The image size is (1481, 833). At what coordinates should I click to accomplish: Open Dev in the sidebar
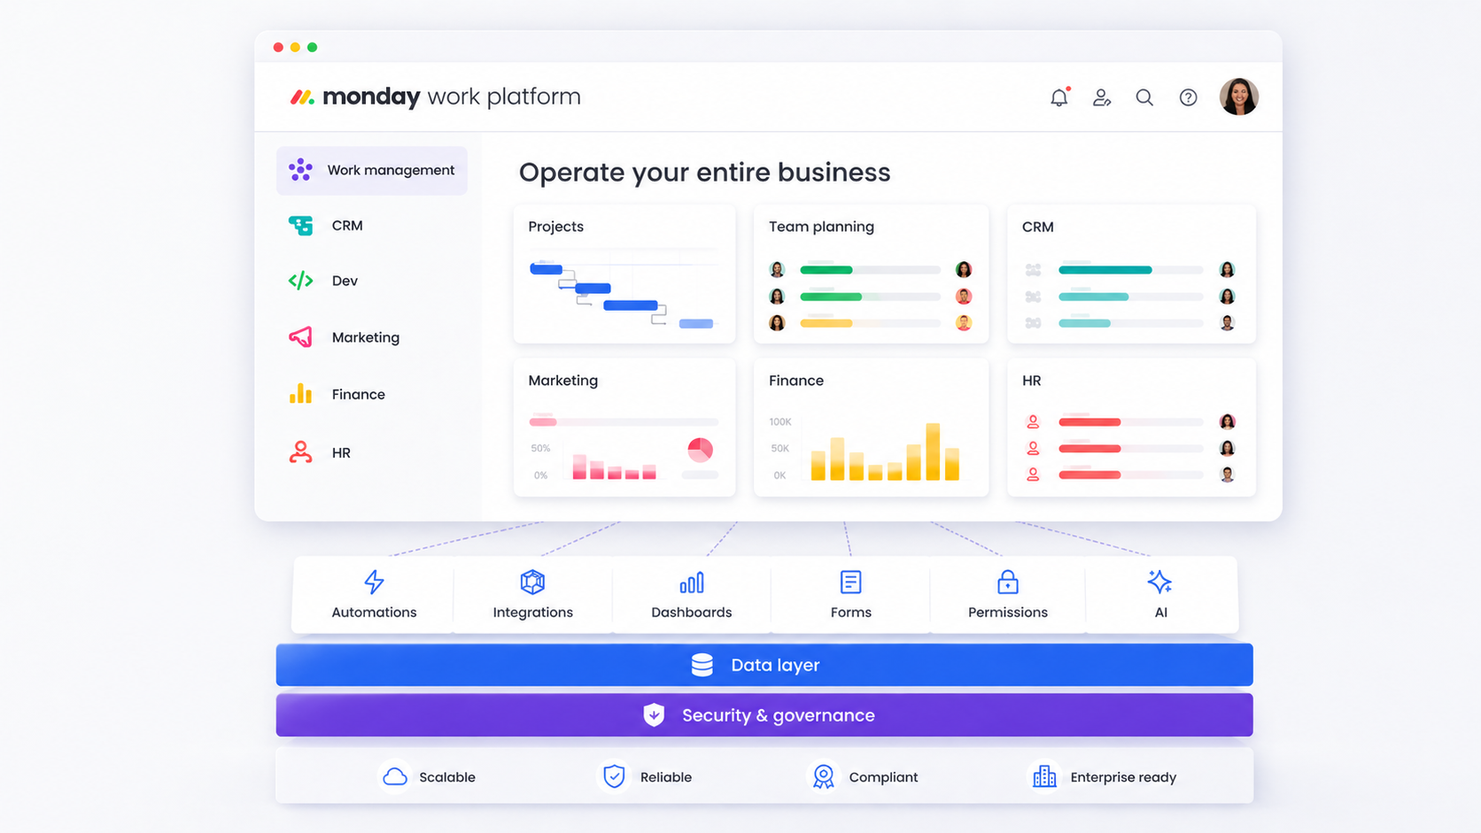pos(344,281)
